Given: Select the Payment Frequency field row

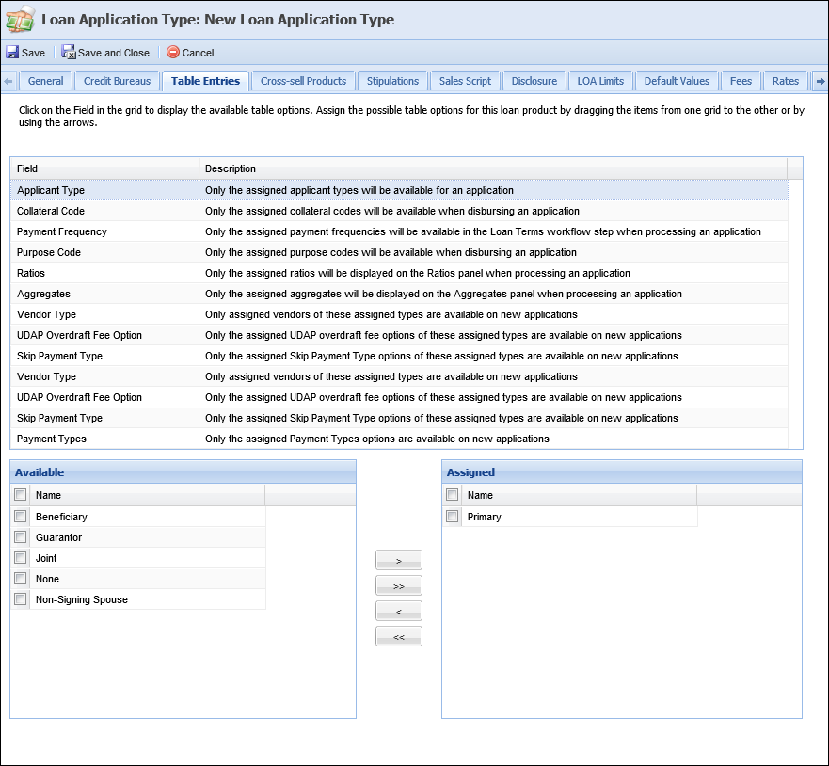Looking at the screenshot, I should click(399, 231).
